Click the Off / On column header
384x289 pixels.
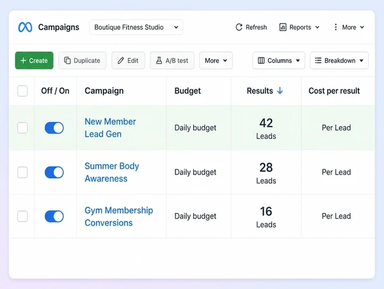55,91
